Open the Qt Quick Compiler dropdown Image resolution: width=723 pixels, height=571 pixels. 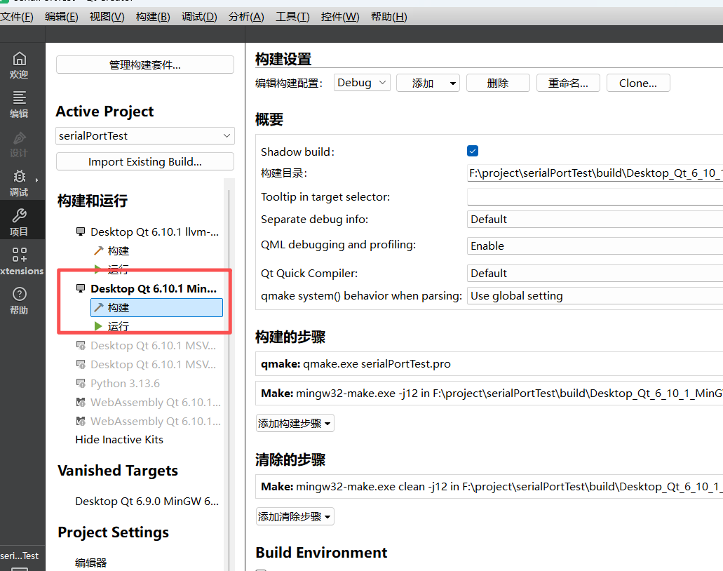pyautogui.click(x=595, y=273)
